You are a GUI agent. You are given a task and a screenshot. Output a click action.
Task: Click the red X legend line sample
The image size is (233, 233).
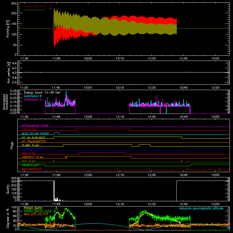point(35,6)
